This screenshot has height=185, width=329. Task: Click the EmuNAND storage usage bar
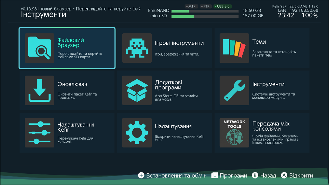pyautogui.click(x=205, y=11)
